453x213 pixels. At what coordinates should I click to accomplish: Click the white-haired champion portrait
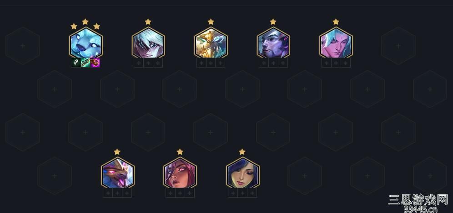tap(148, 43)
